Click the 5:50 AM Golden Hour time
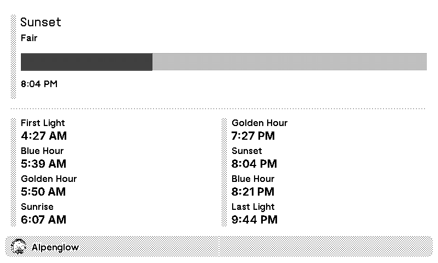The width and height of the screenshot is (438, 263). tap(44, 192)
